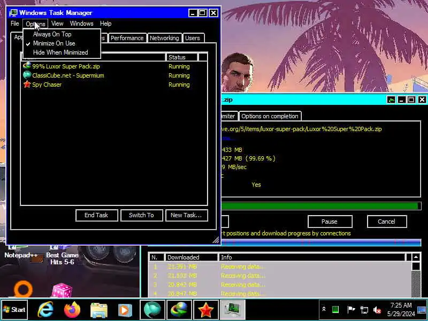Switch to the Networking tab
428x321 pixels.
(x=164, y=38)
